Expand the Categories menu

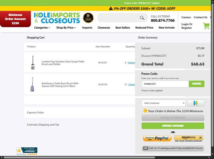pos(42,28)
